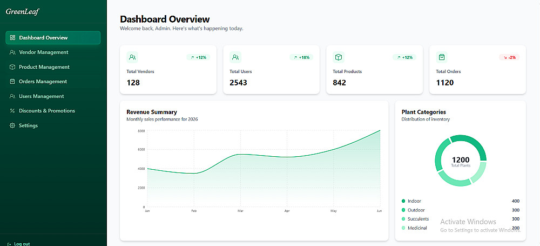This screenshot has height=246, width=540.
Task: Click the Product Management box icon
Action: point(12,67)
